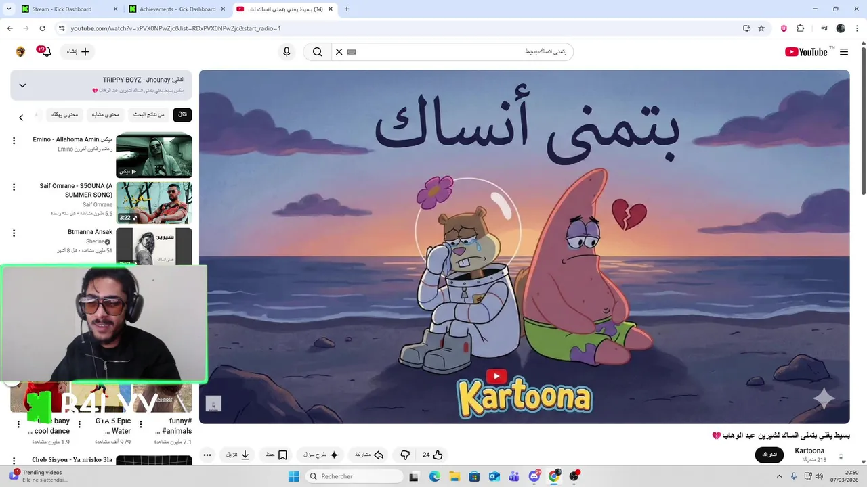Open File Explorer from the taskbar

point(454,476)
